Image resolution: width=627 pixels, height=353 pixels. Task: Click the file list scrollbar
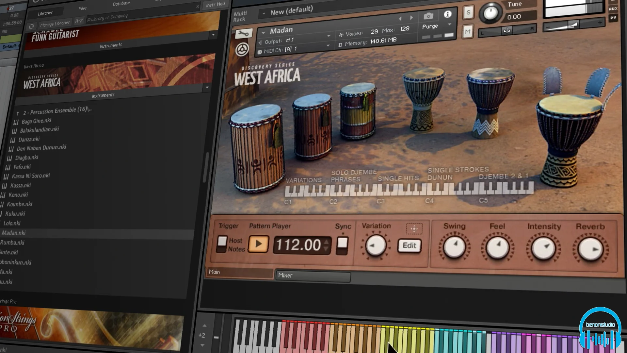point(205,167)
